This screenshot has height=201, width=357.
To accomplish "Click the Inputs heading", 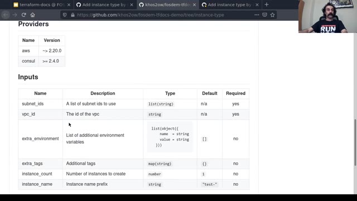I will 28,77.
